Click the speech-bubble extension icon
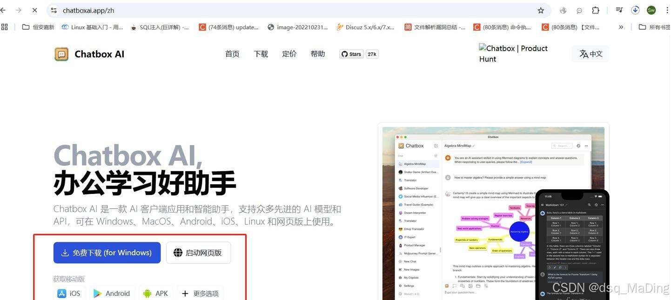The height and width of the screenshot is (300, 671). (x=579, y=10)
